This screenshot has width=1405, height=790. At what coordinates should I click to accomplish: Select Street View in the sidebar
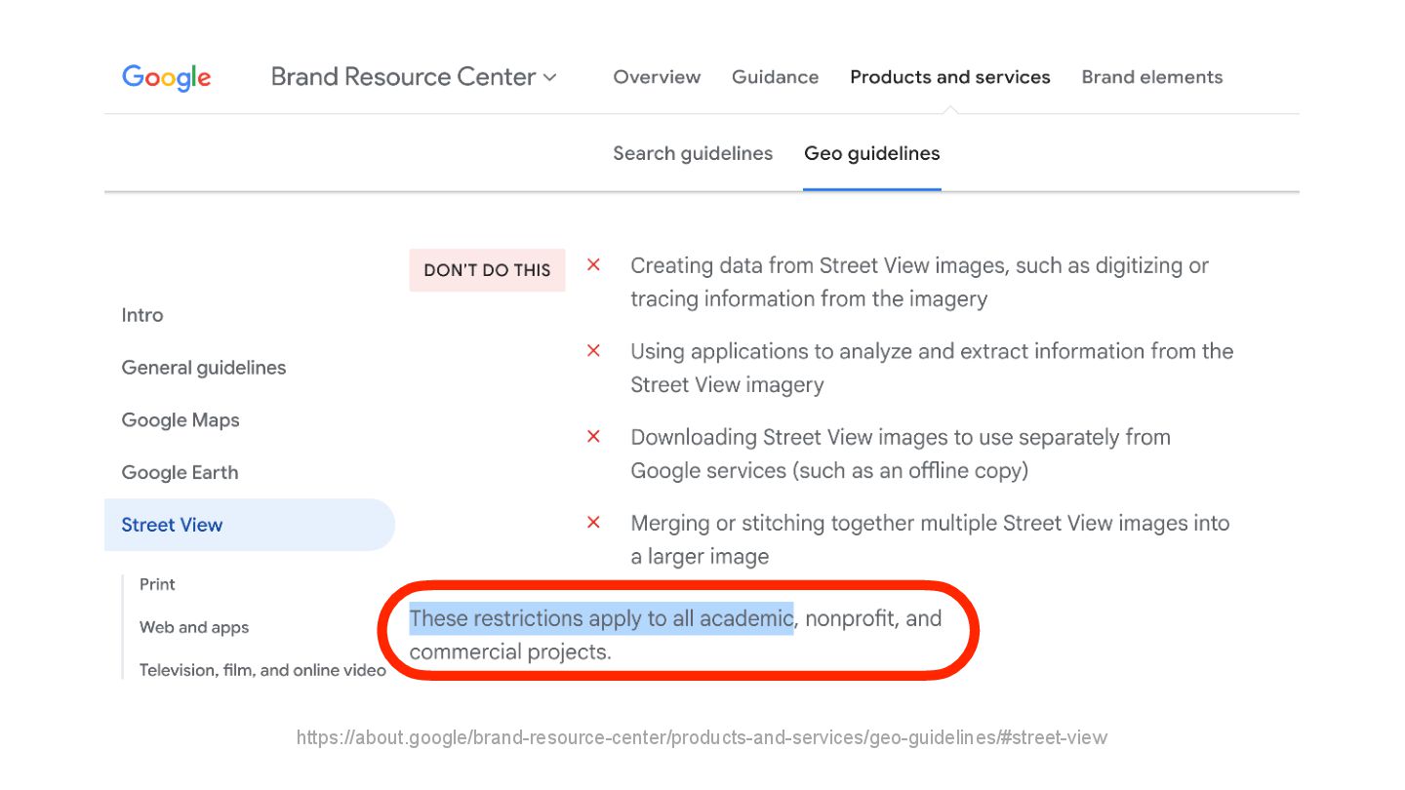pos(173,525)
